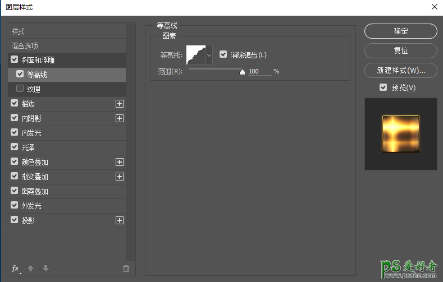Click the 范围 percentage input field

pos(259,72)
